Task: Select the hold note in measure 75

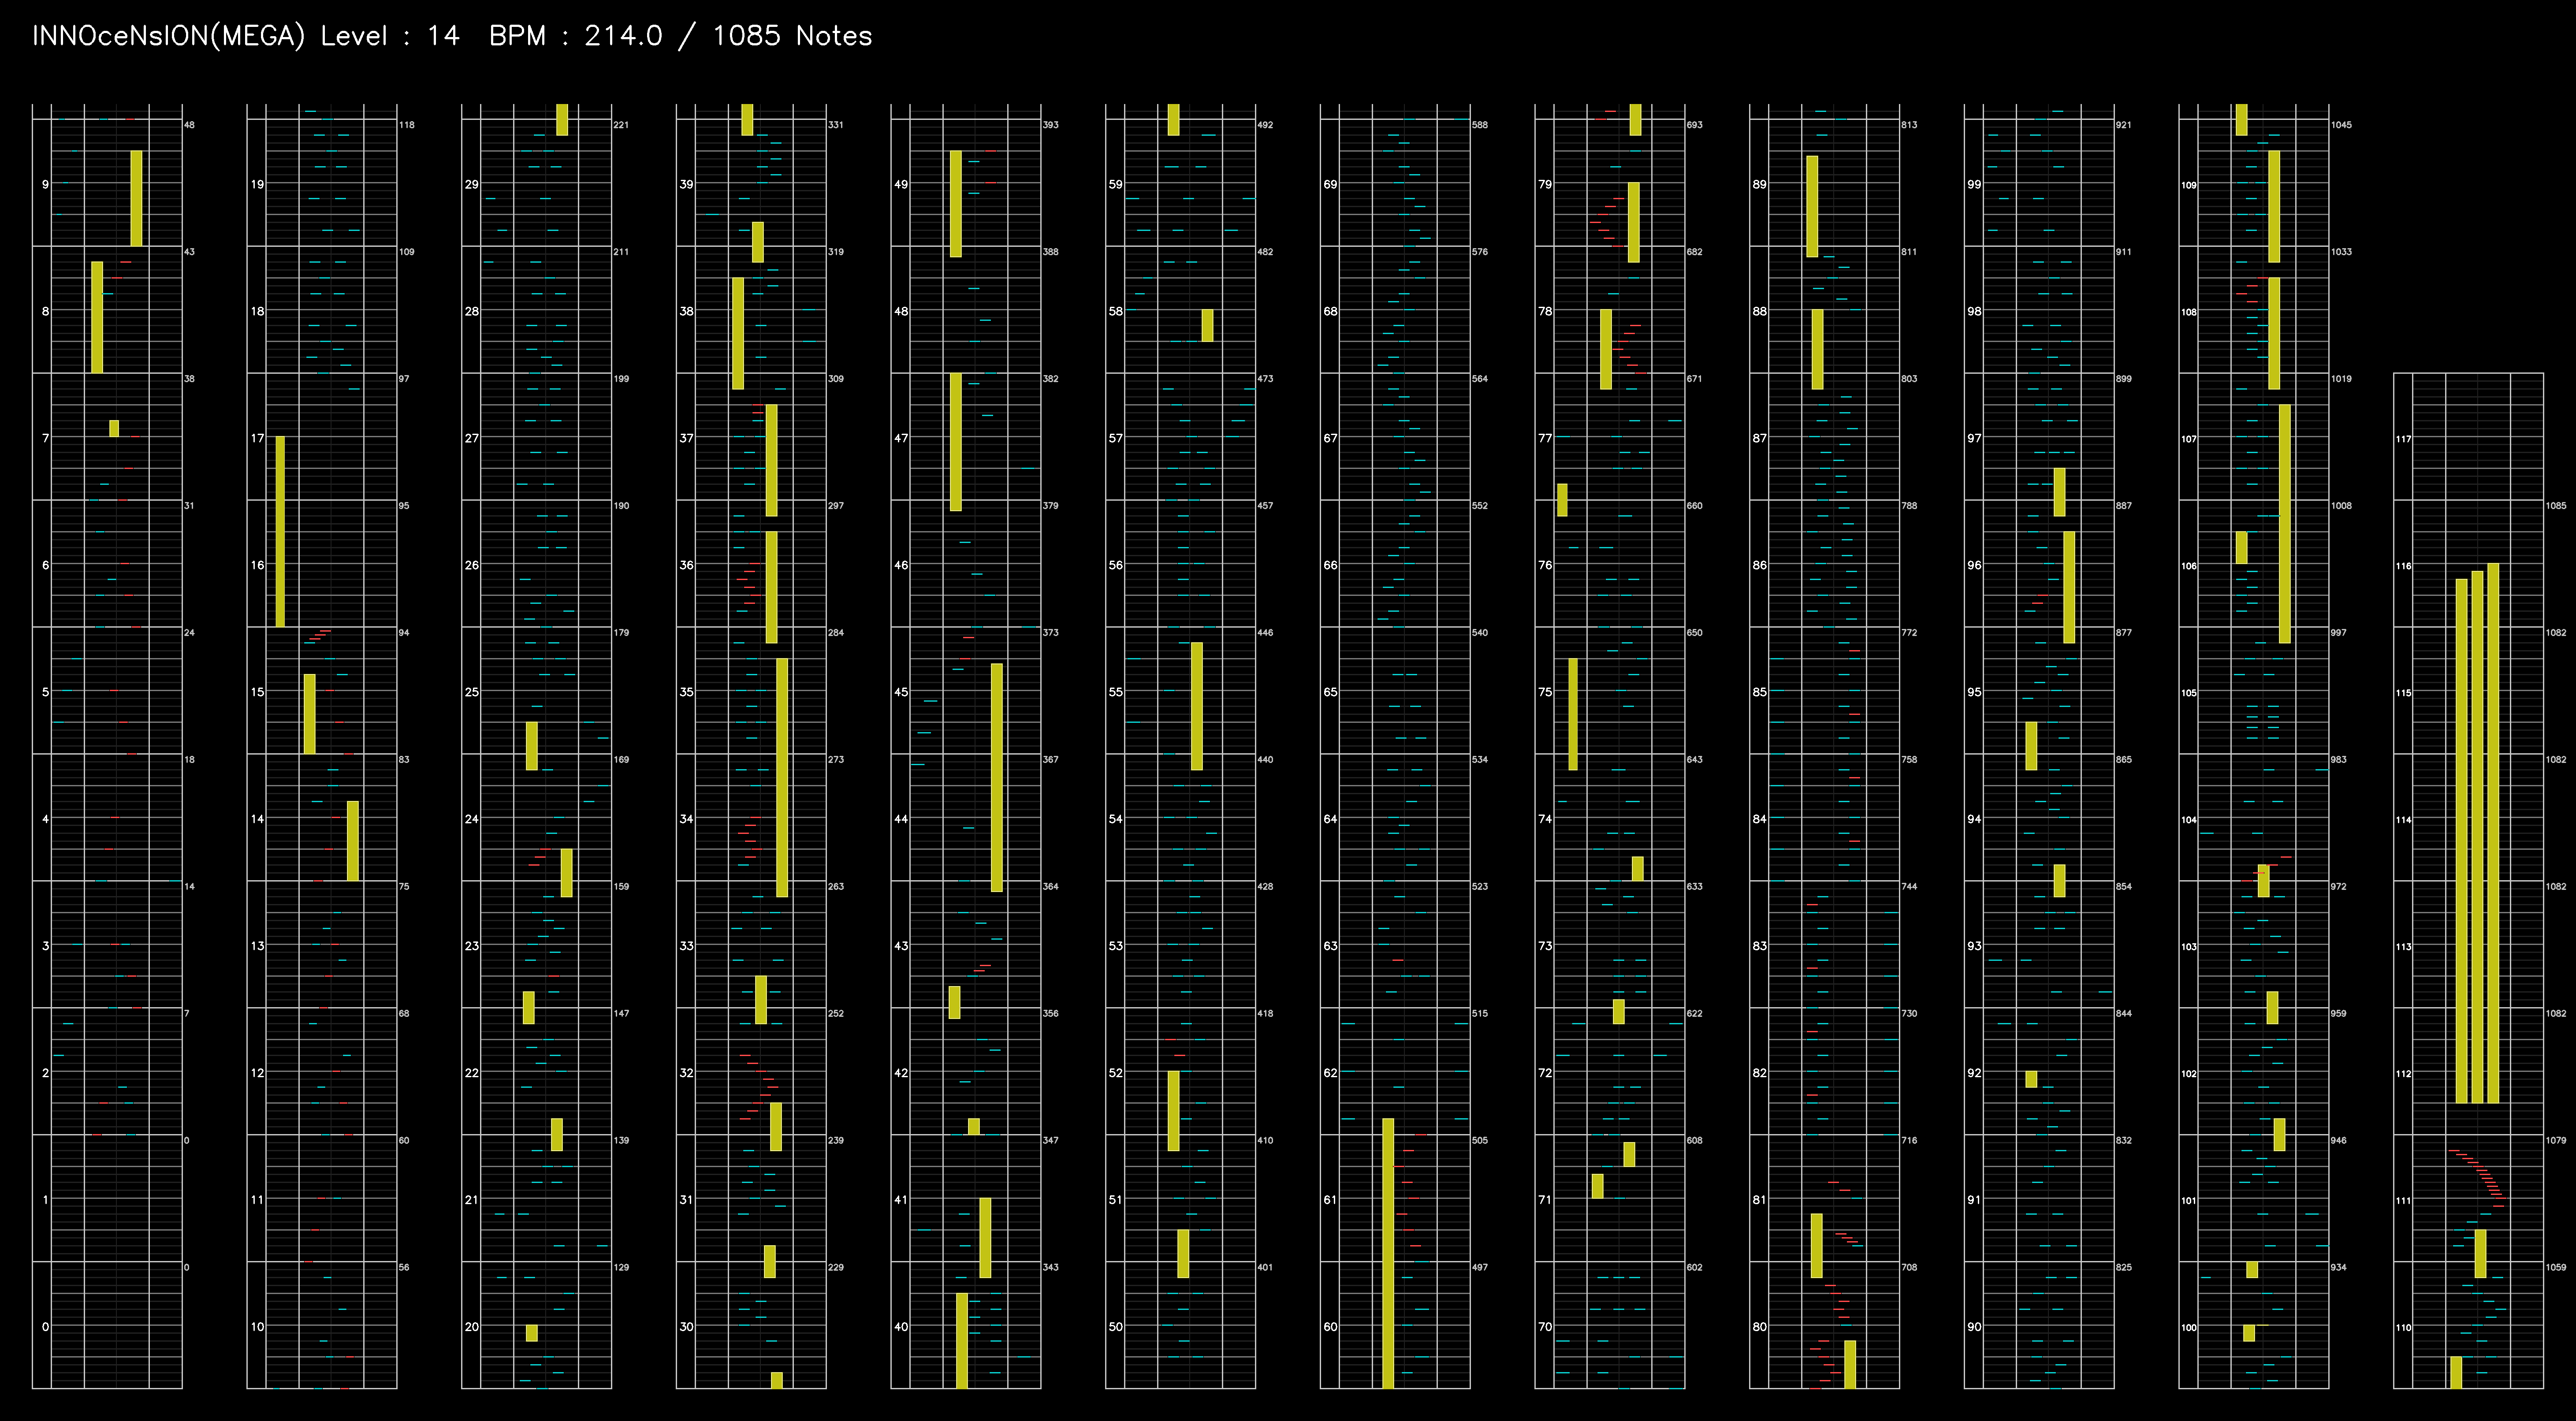Action: pos(1573,714)
